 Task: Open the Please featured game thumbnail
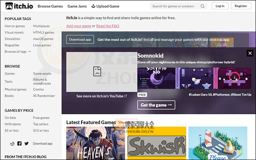pyautogui.click(x=218, y=143)
